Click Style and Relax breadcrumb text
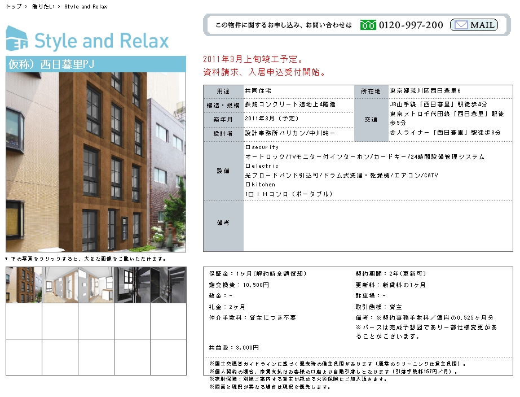This screenshot has width=520, height=397. click(x=85, y=7)
